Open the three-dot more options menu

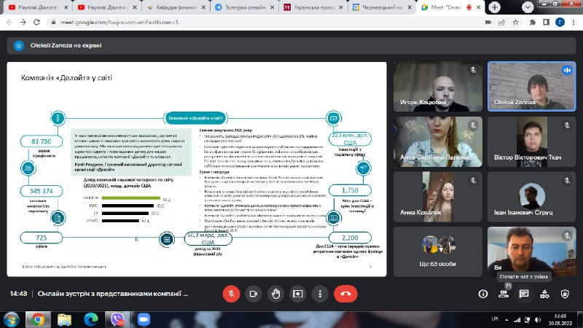coord(320,294)
